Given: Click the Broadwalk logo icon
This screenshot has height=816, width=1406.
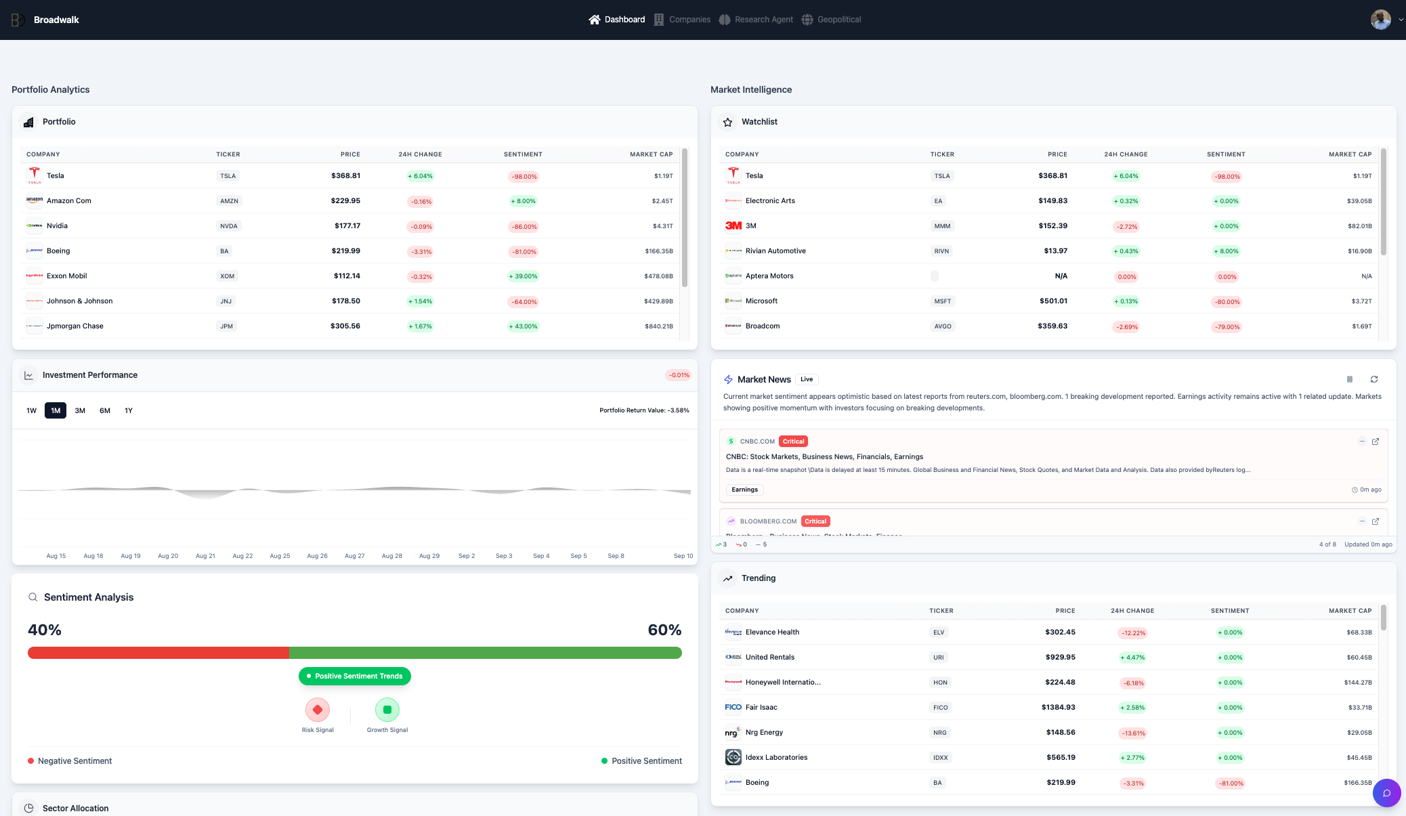Looking at the screenshot, I should (18, 20).
